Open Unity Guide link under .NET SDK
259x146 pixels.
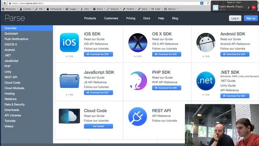(x=228, y=86)
